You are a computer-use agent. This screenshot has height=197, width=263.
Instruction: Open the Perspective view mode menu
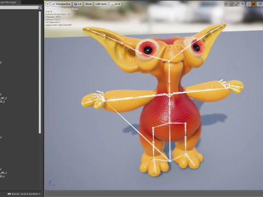tap(61, 4)
